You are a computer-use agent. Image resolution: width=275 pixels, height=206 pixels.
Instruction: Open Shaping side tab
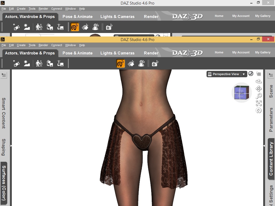[x=4, y=147]
